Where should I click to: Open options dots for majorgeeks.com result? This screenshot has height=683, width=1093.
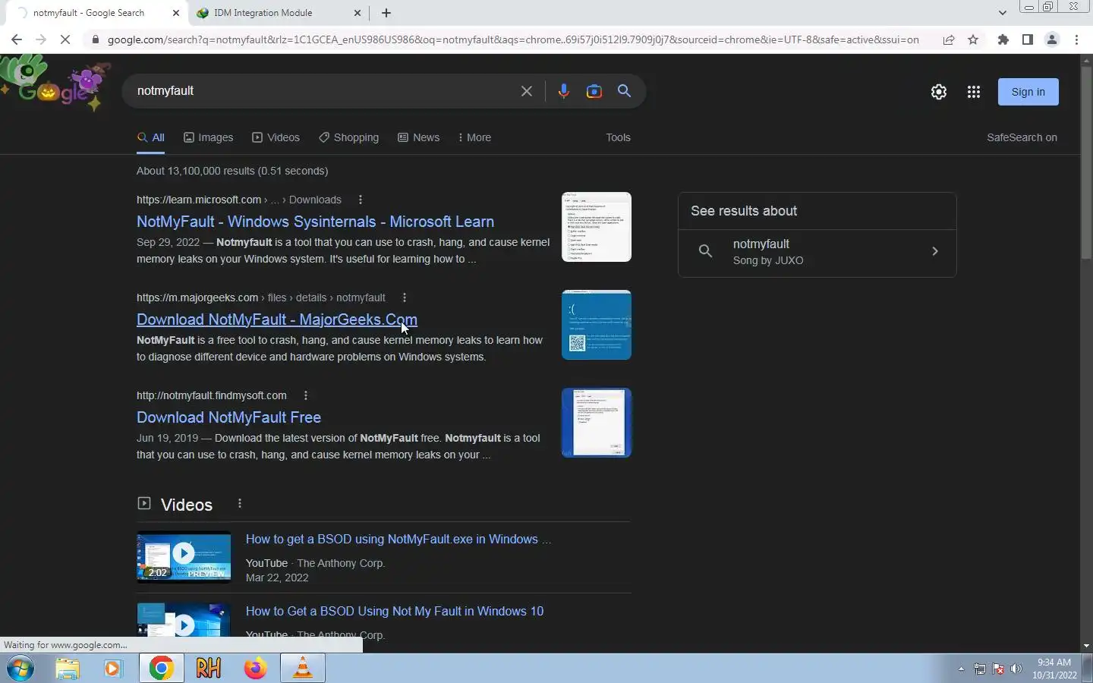point(405,297)
